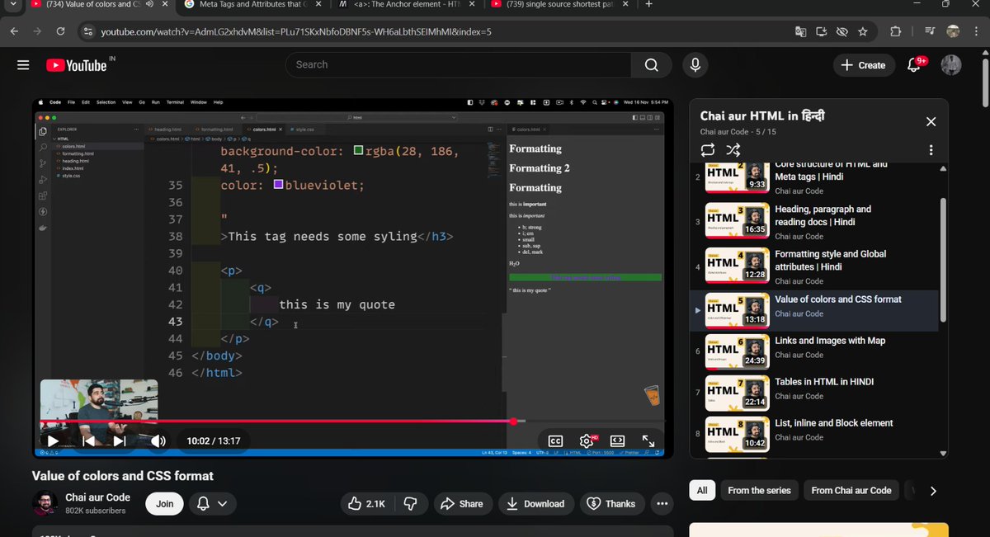Toggle loop for the playlist
Screen dimensions: 990x537
click(707, 150)
